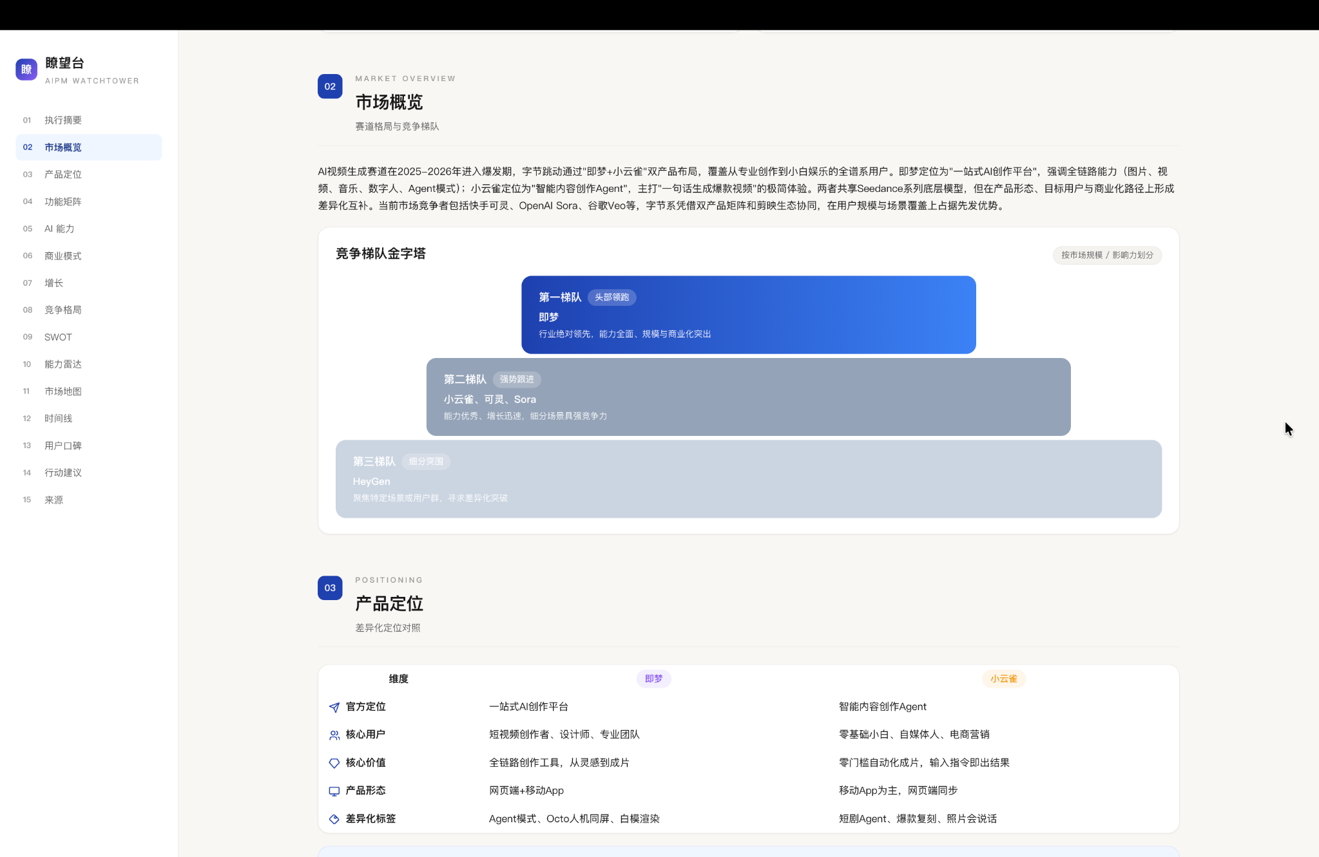Go to SWOT section
Screen dimensions: 1319x857
click(x=88, y=337)
